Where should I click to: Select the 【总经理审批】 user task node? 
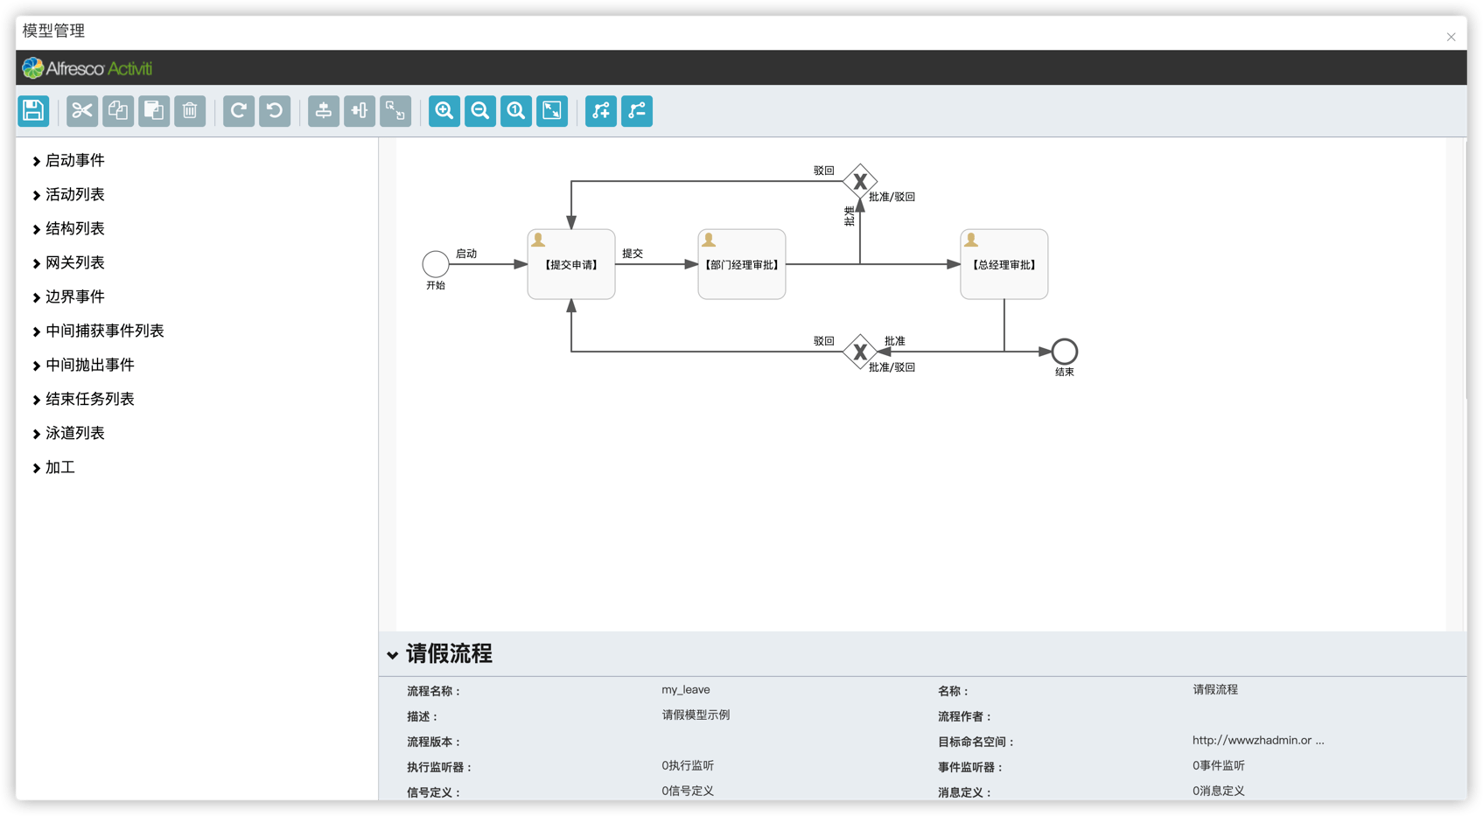[1004, 264]
